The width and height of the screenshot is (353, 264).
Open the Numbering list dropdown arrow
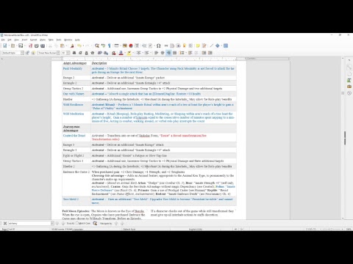(151, 53)
